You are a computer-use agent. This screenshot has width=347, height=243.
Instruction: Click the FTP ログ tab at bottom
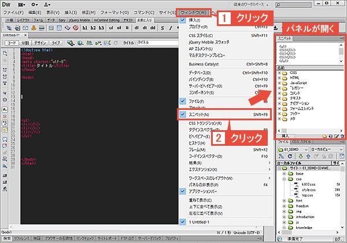[127, 238]
